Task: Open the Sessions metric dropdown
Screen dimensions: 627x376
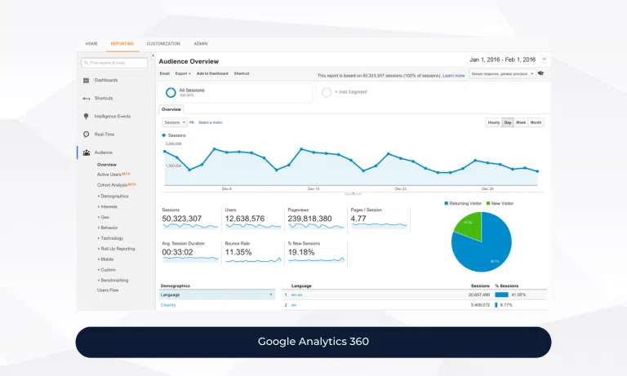Action: pos(174,122)
